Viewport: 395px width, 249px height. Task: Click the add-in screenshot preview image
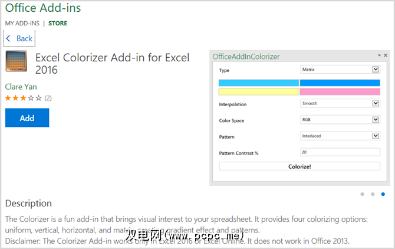299,118
